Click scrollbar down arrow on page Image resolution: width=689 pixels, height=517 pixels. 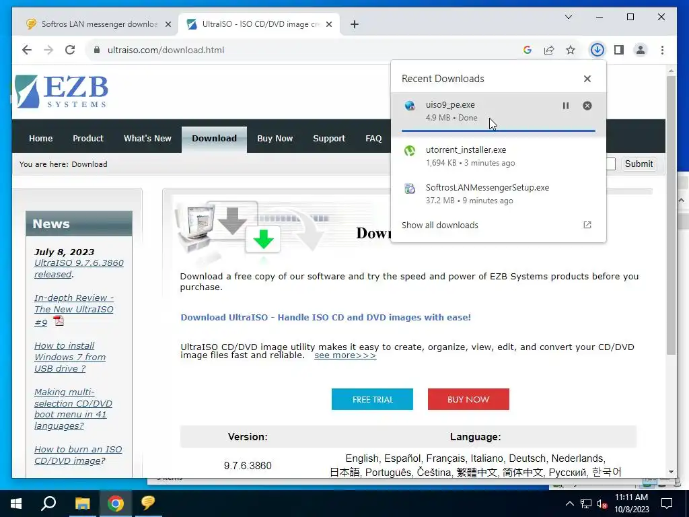671,472
